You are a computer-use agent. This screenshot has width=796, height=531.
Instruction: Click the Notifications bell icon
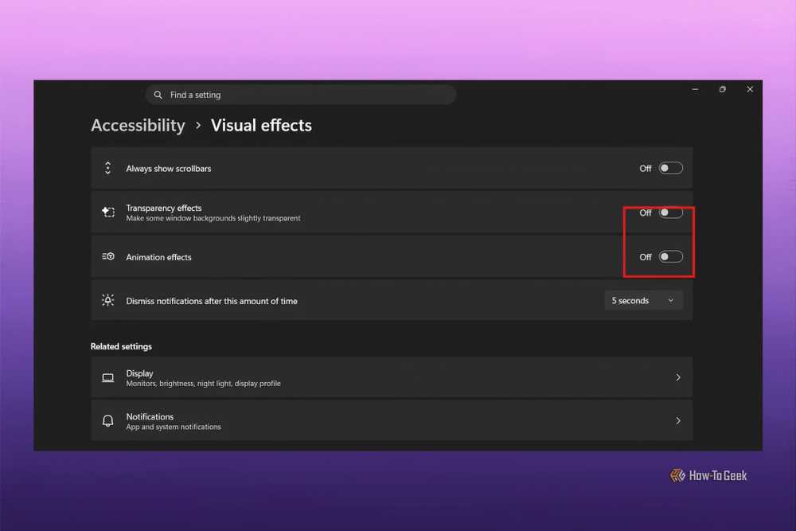click(107, 421)
